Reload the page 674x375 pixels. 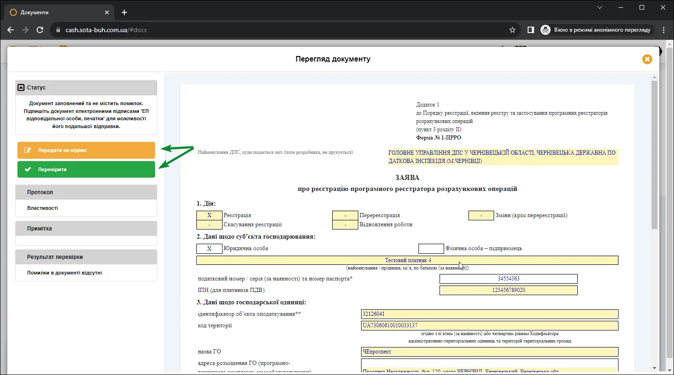40,30
